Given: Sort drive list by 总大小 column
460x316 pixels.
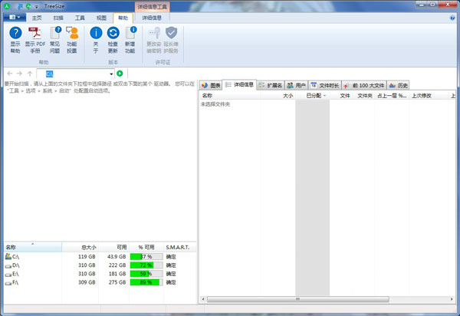Looking at the screenshot, I should coord(80,247).
